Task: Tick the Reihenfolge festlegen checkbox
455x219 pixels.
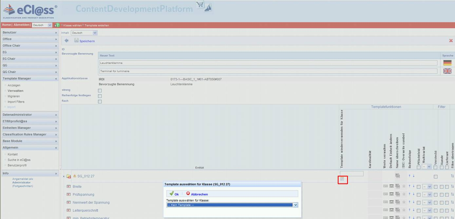Action: tap(100, 96)
